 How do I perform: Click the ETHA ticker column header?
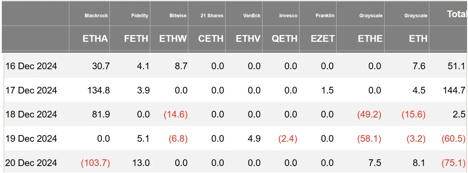coord(95,38)
